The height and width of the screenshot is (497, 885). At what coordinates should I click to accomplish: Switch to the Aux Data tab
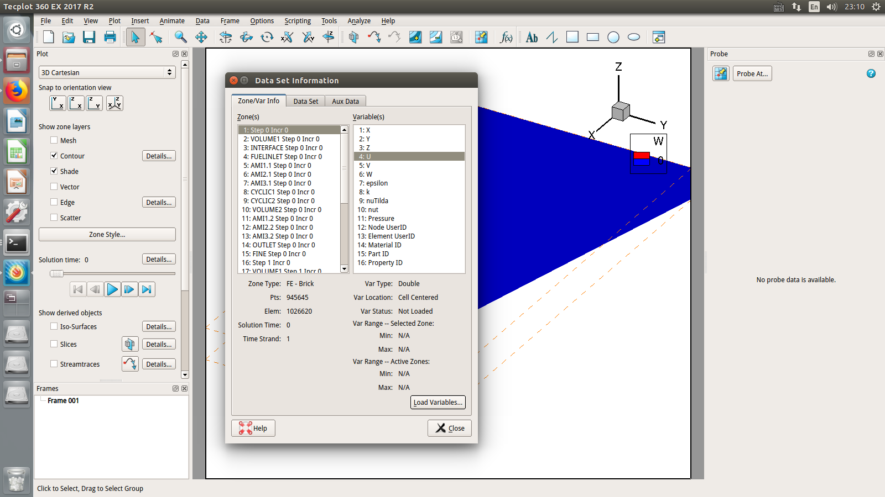click(x=345, y=101)
